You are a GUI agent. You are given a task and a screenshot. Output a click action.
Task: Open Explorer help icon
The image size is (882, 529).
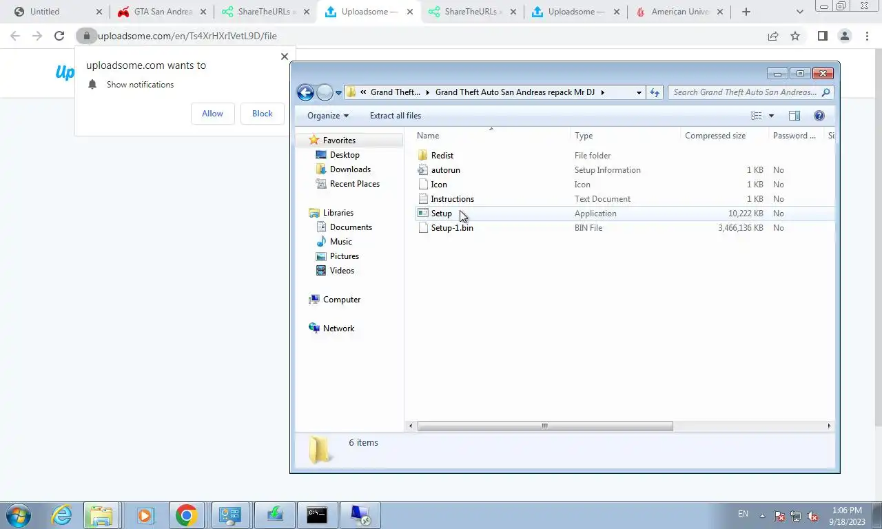(819, 116)
